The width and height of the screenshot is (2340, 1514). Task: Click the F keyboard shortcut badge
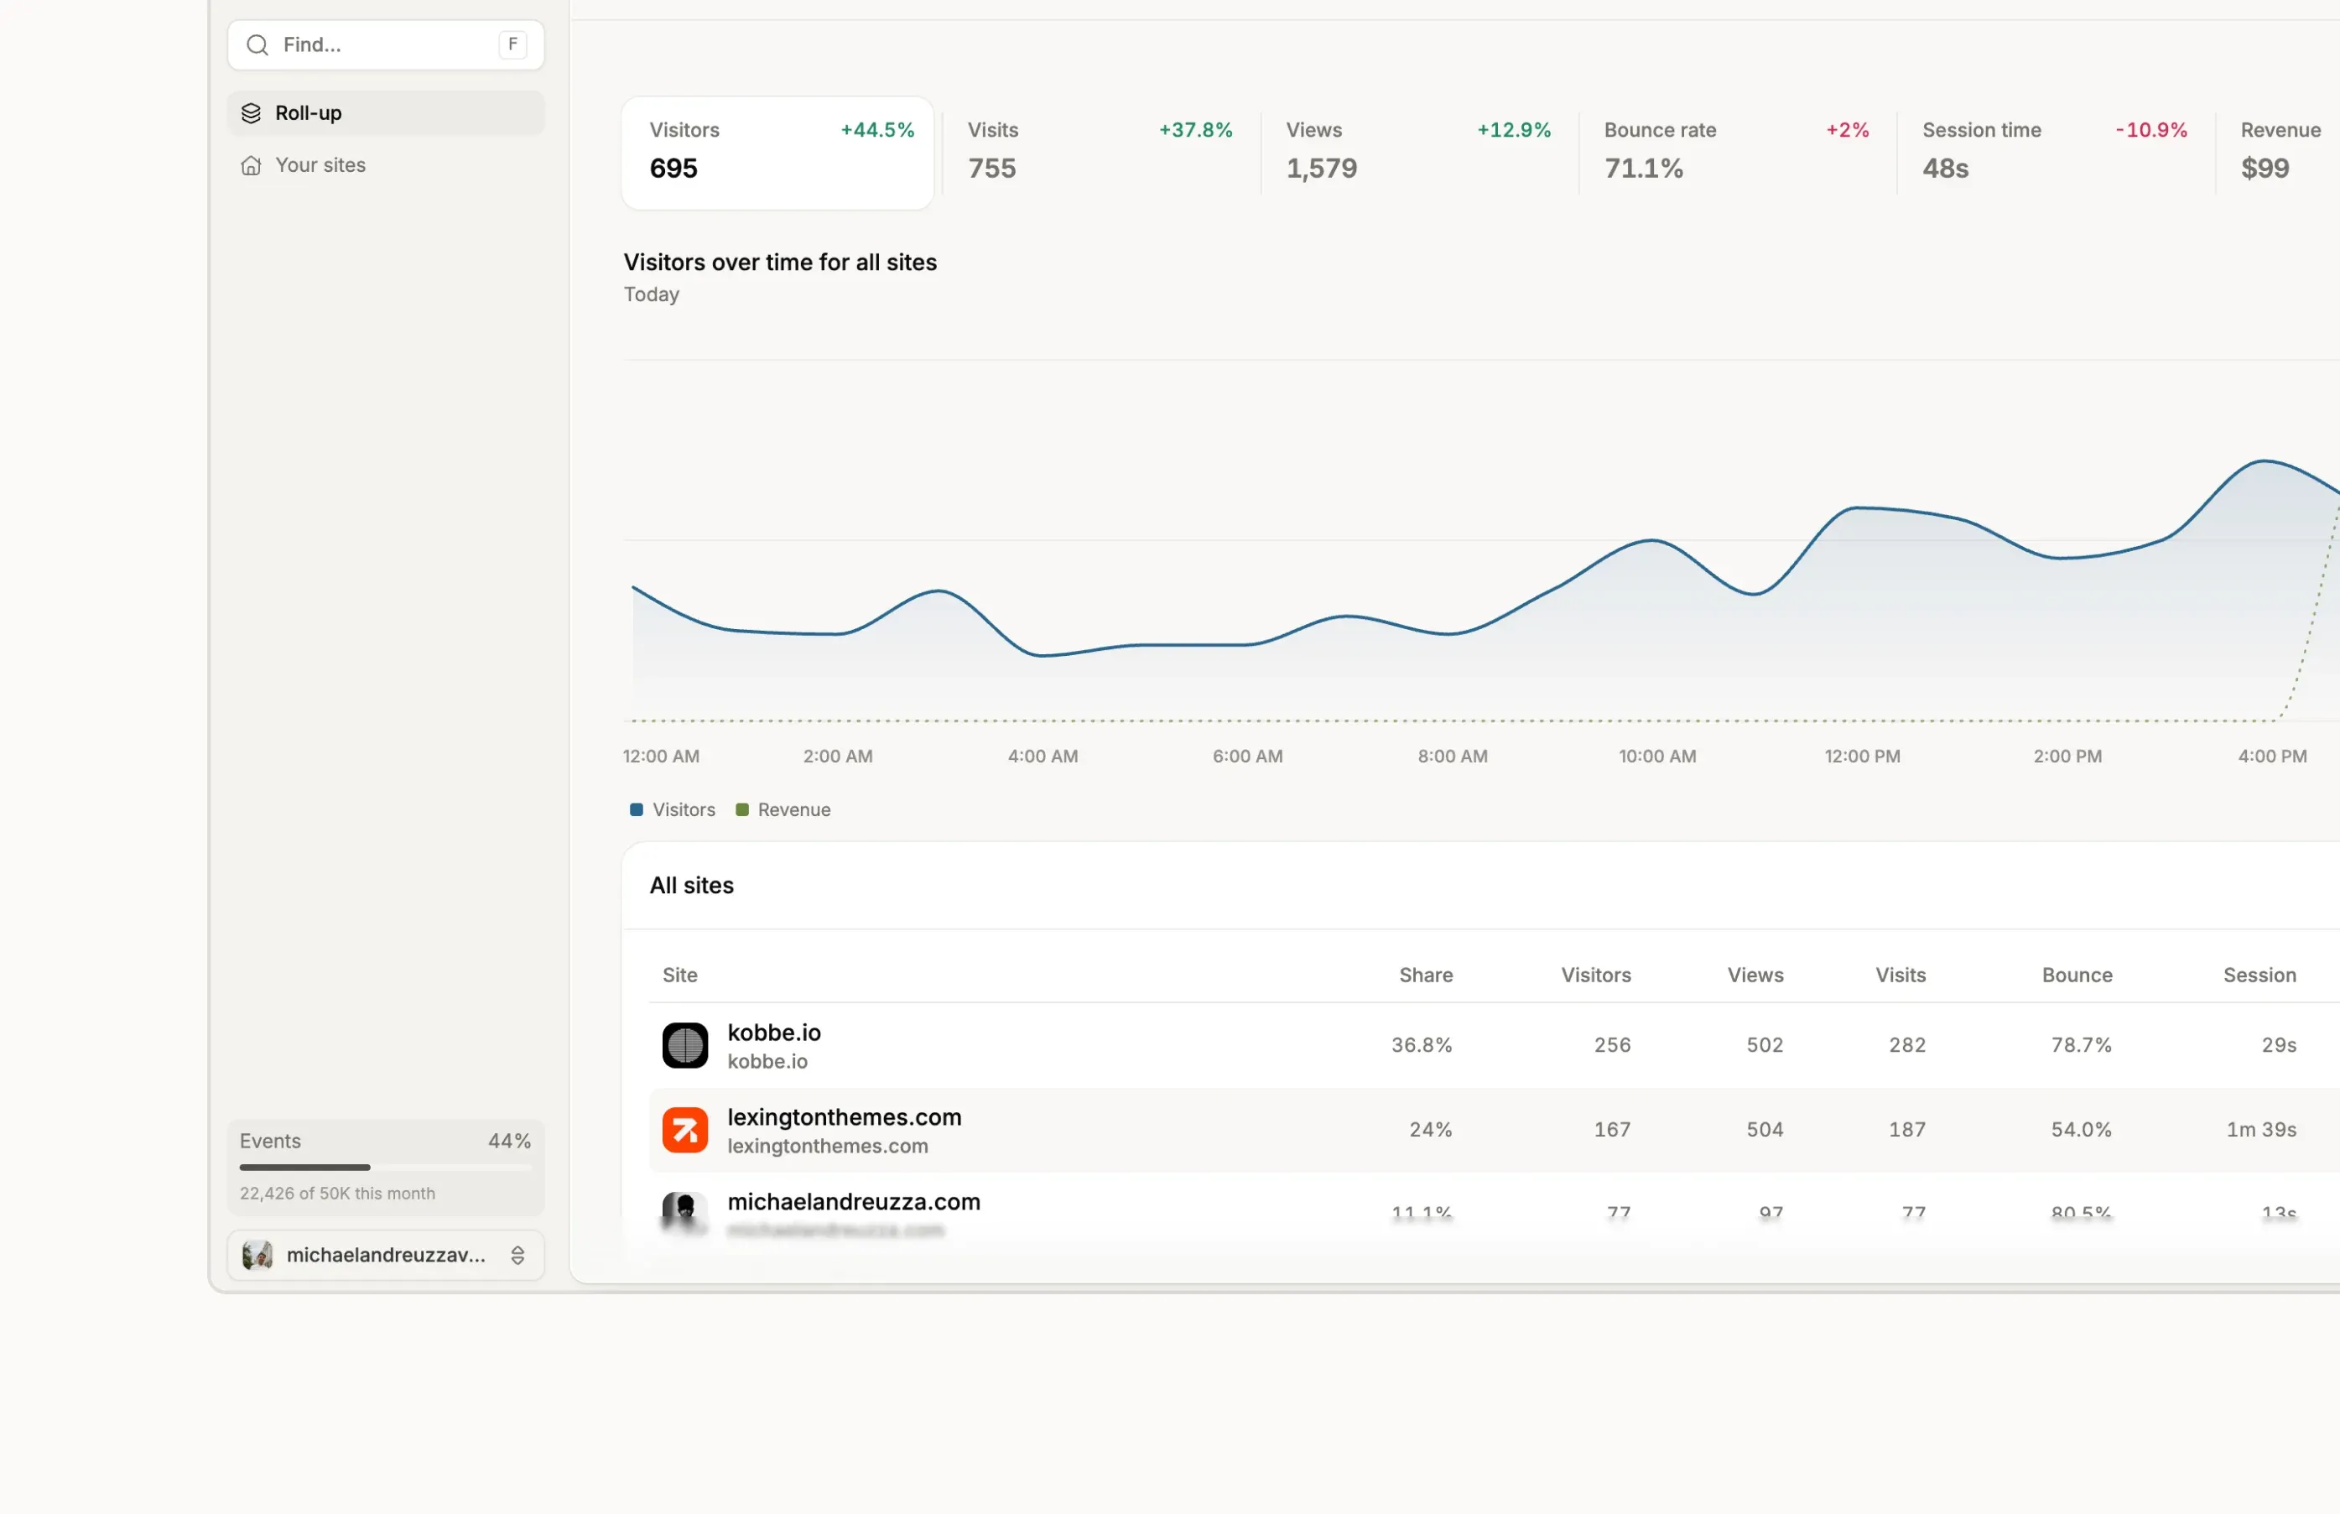513,45
